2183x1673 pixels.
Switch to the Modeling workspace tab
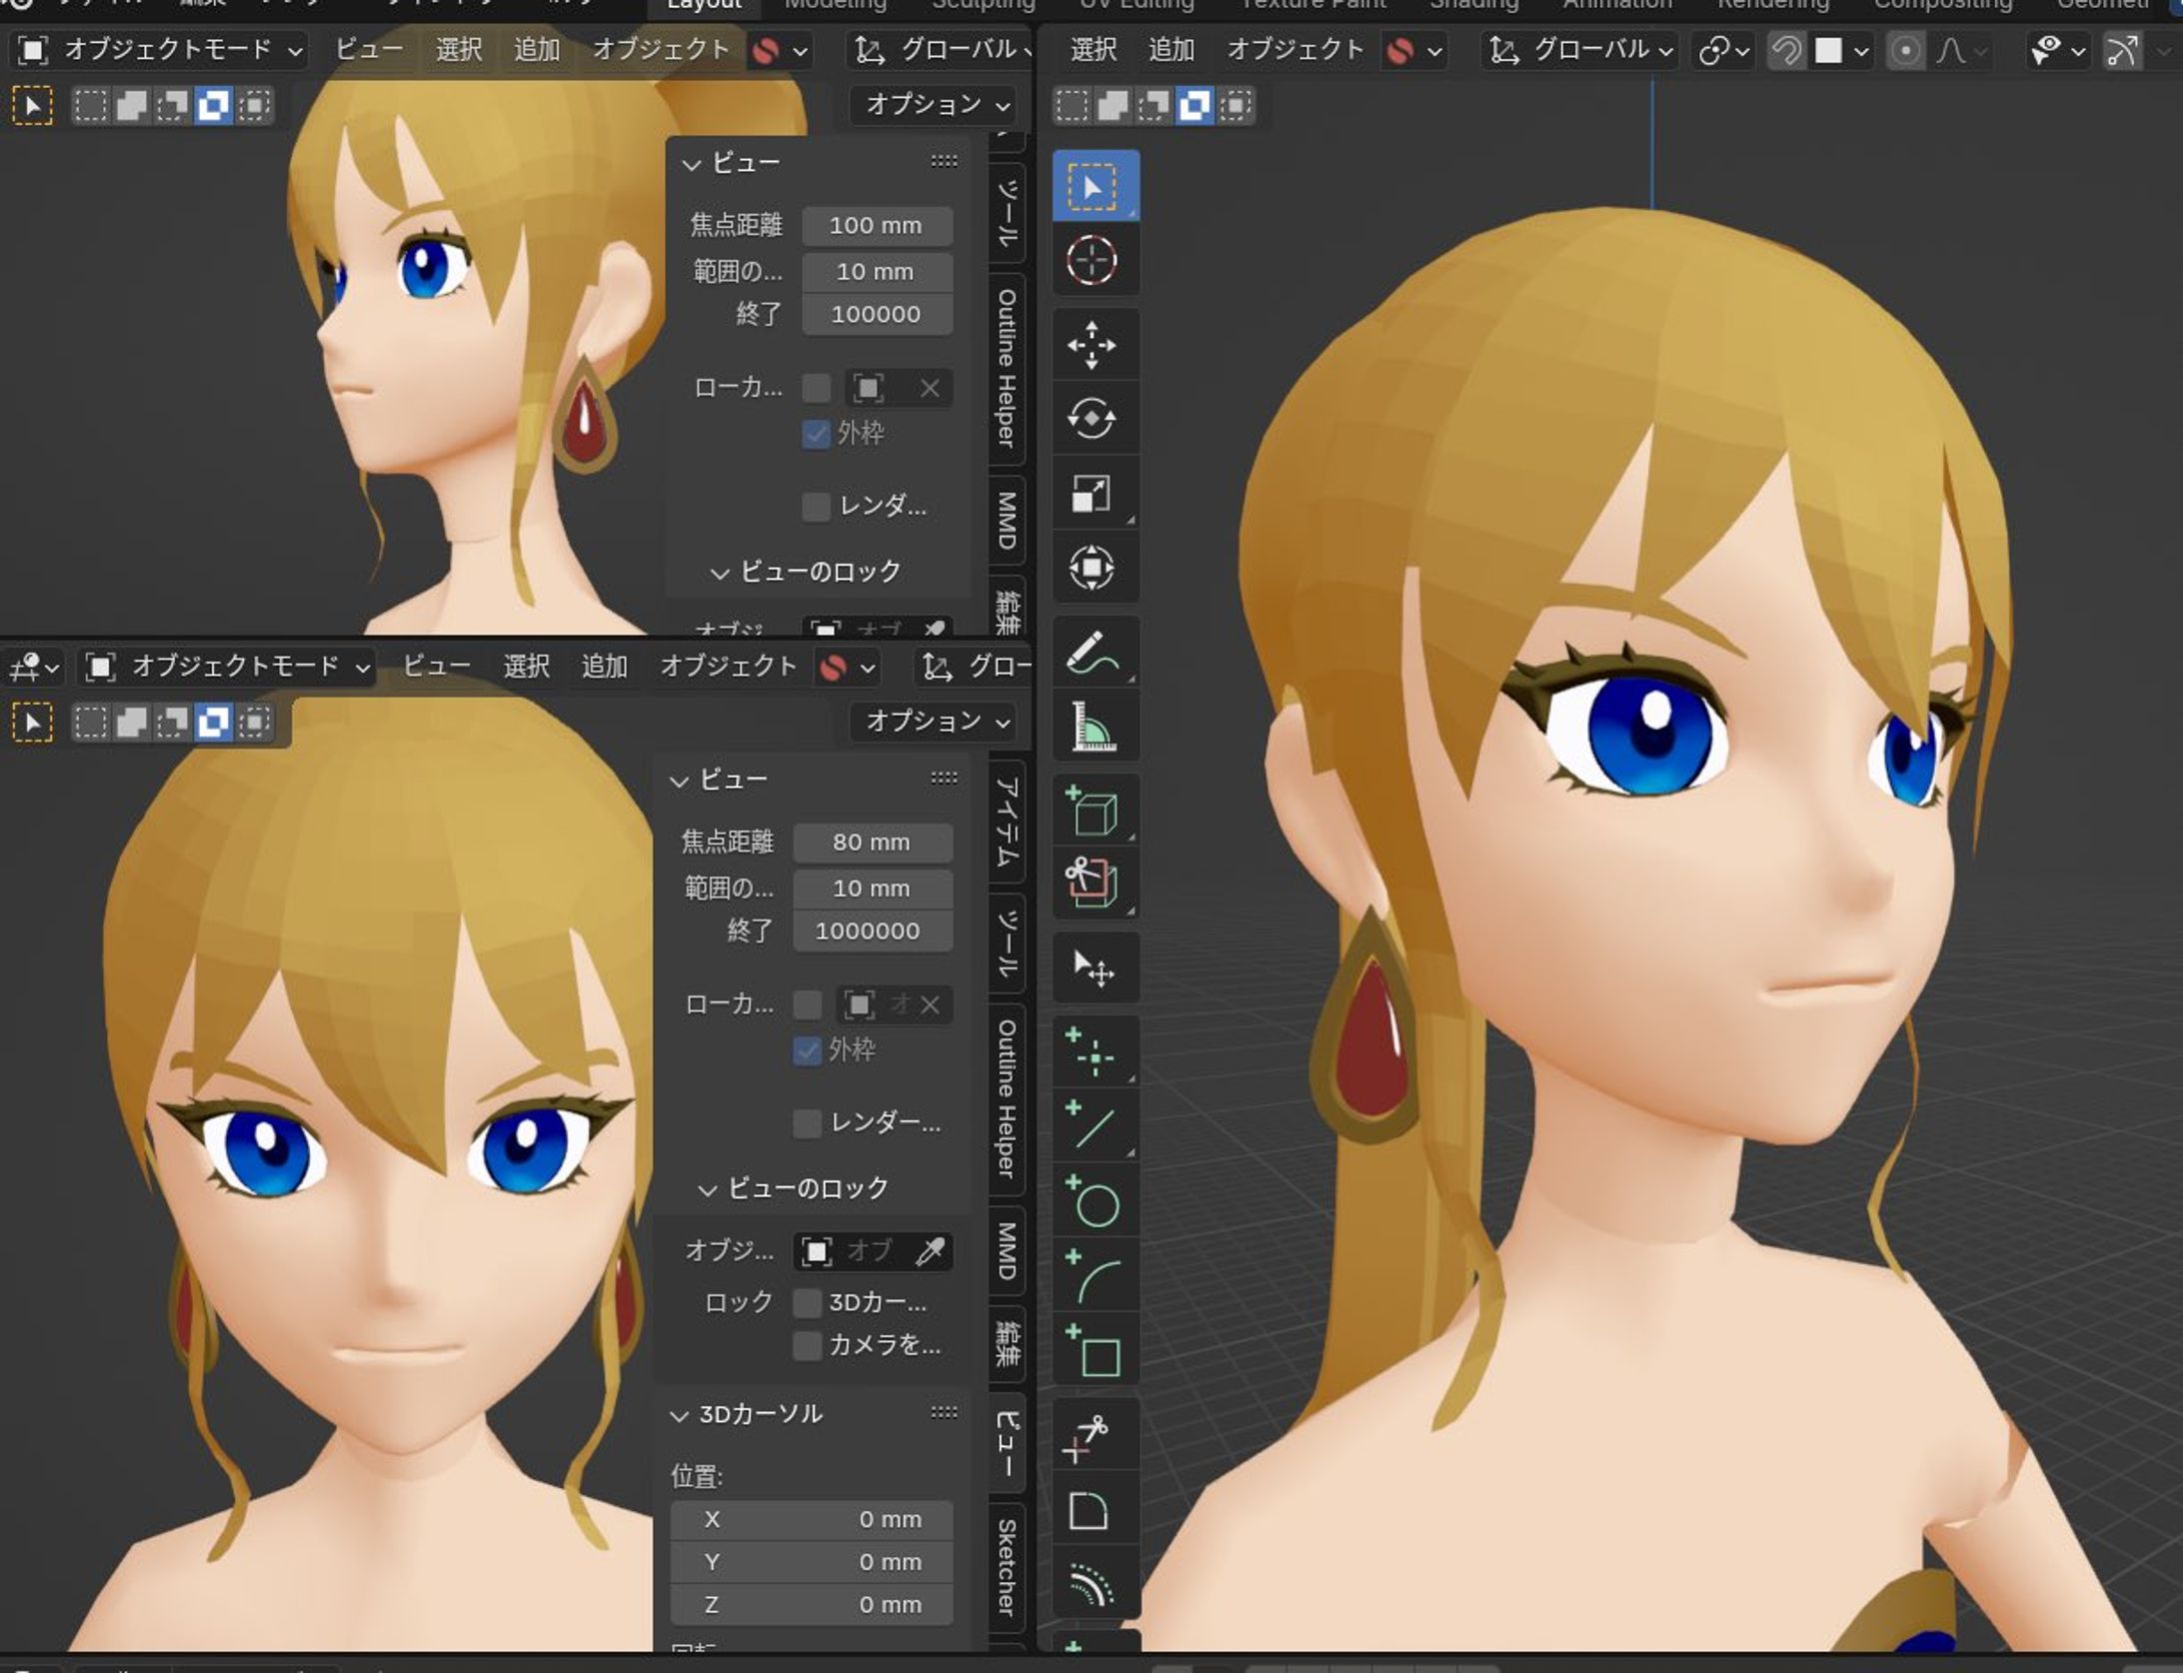tap(836, 6)
